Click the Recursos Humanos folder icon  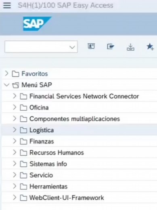pyautogui.click(x=23, y=153)
